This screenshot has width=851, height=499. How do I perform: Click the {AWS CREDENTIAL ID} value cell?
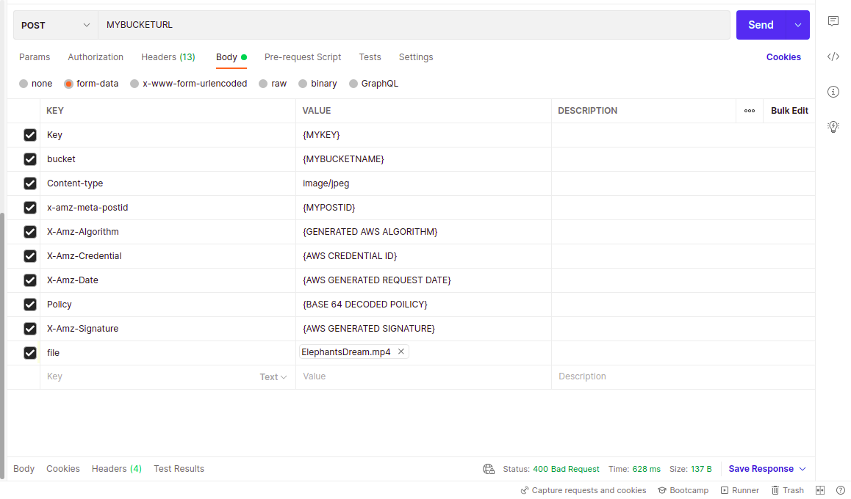[423, 256]
